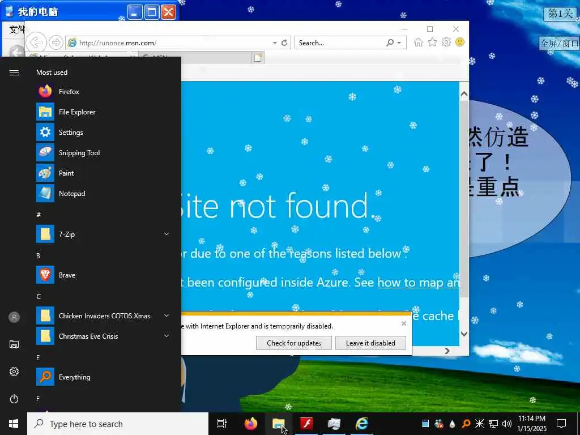
Task: Launch Brave browser from Start menu
Action: 103,275
